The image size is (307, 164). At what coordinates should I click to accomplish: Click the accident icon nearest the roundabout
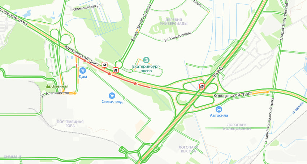point(116,70)
